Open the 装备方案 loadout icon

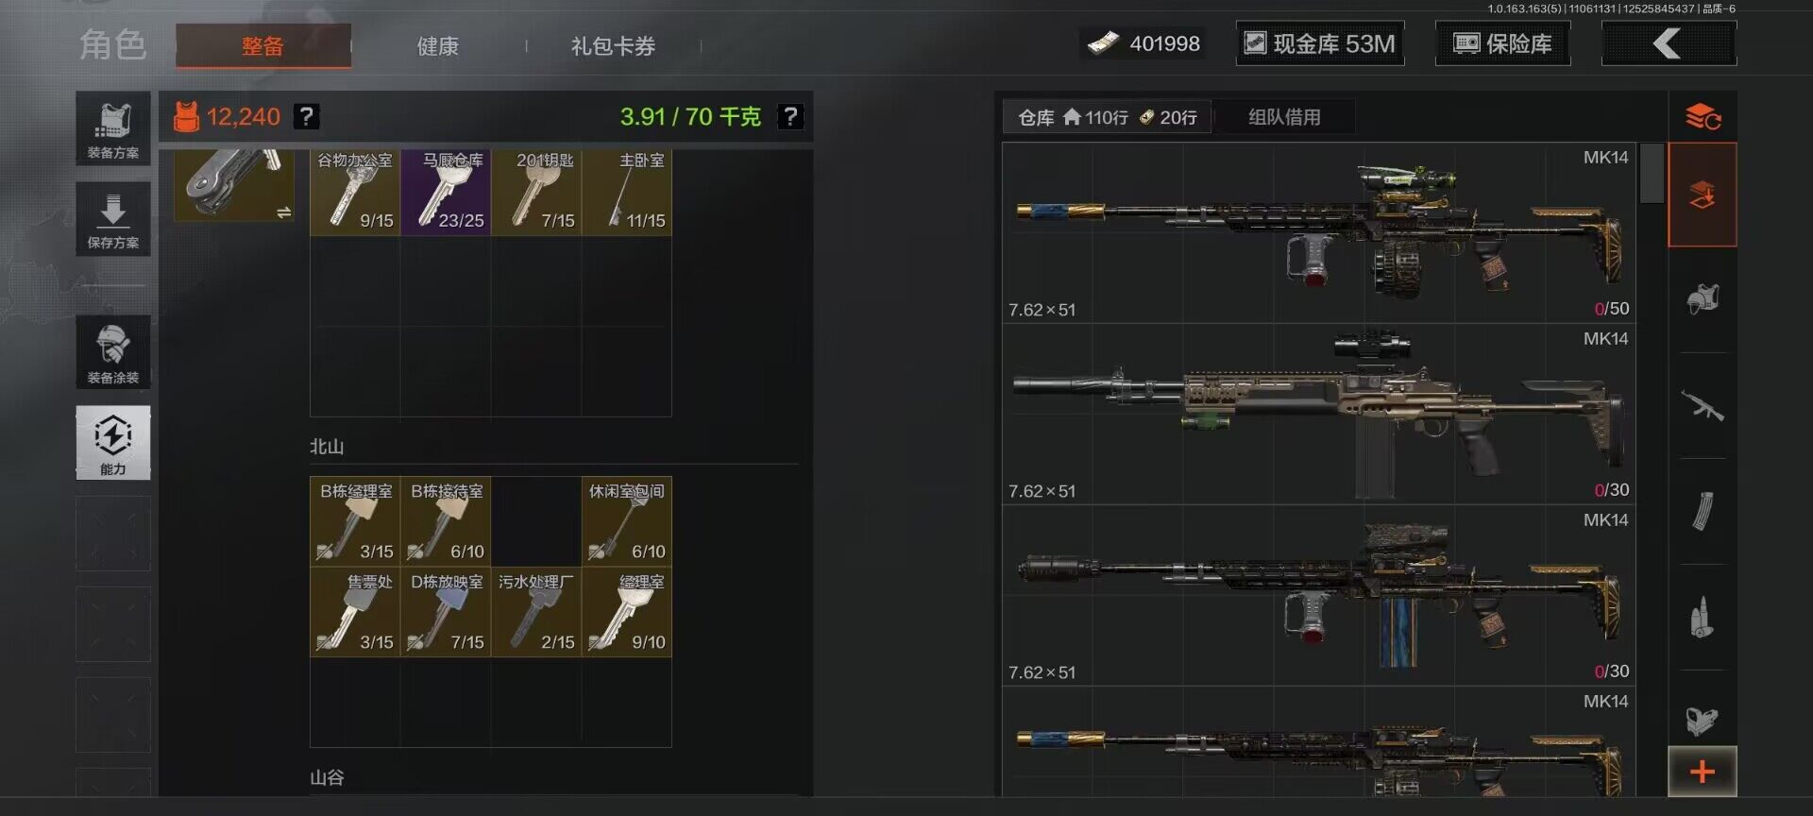113,128
